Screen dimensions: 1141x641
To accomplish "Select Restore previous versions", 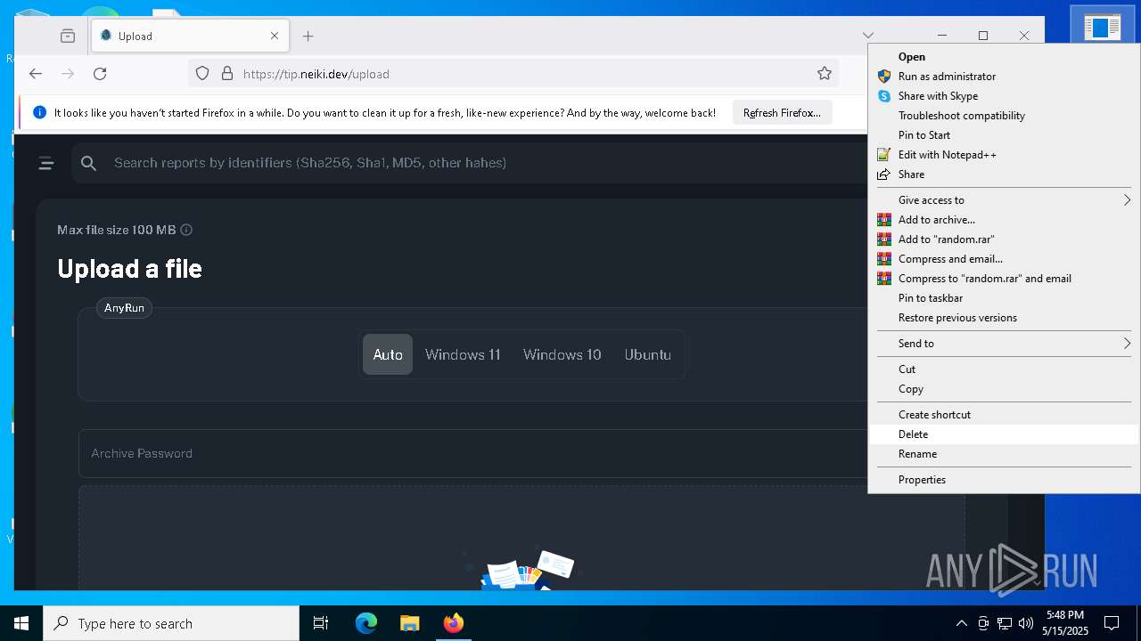I will point(1004,318).
